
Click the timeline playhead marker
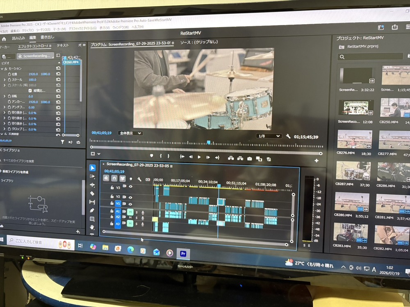[219, 186]
